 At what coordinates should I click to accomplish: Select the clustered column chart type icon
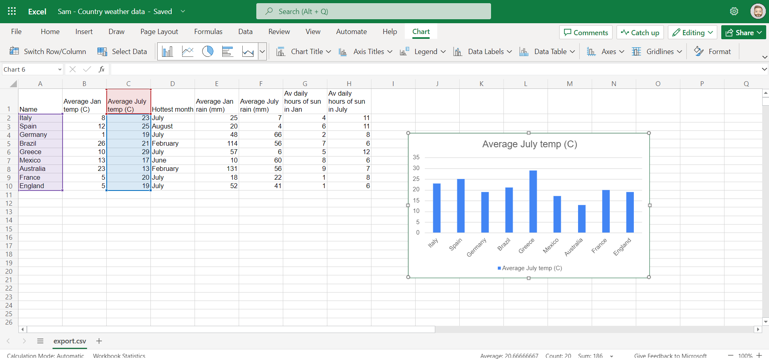click(x=168, y=52)
